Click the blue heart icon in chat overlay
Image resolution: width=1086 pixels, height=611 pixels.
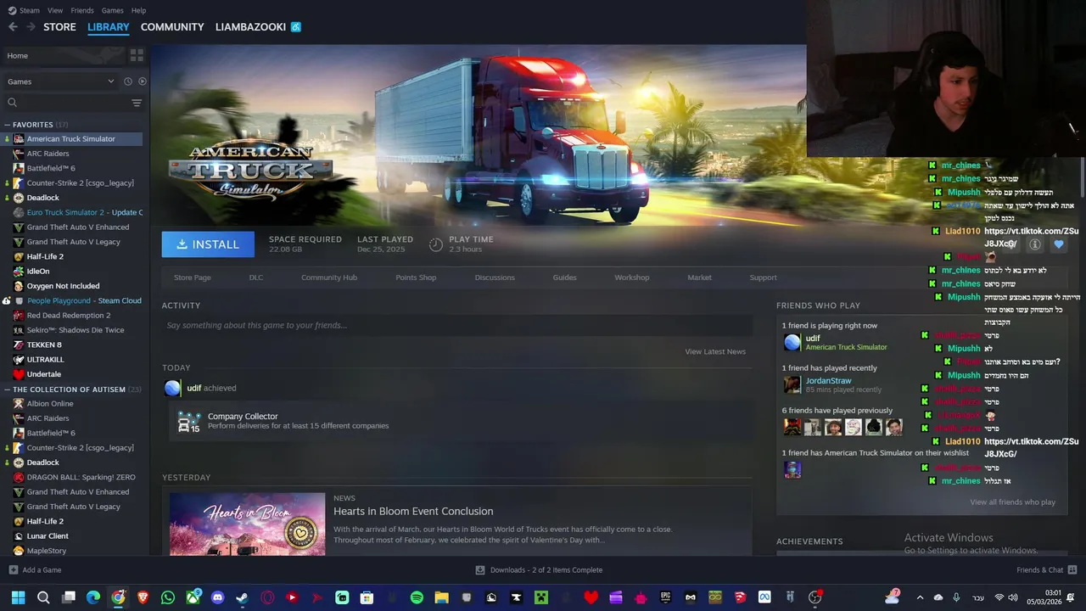(x=1058, y=244)
